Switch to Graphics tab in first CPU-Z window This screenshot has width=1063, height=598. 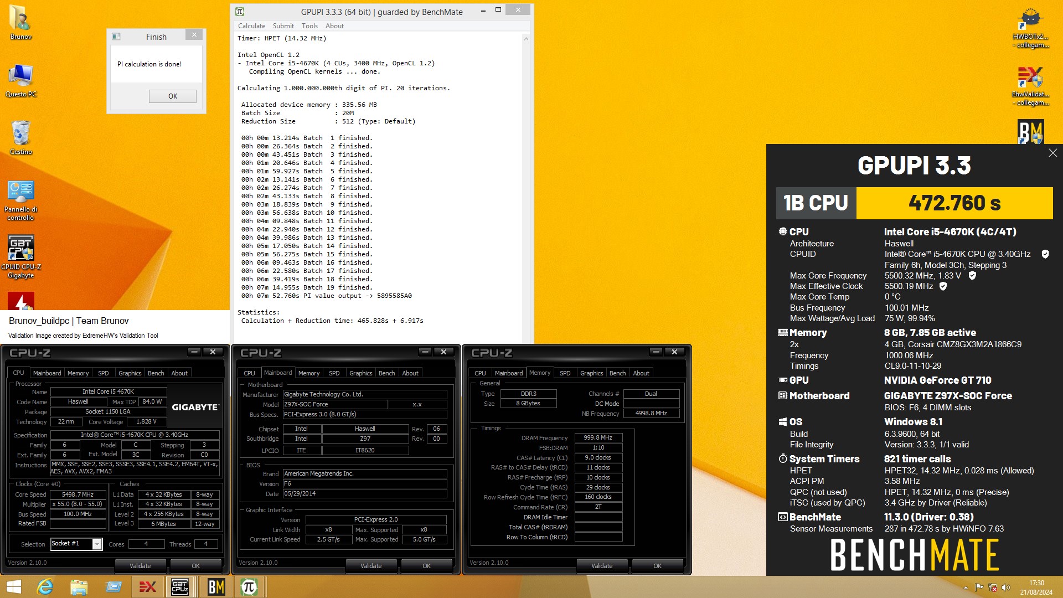(x=130, y=373)
